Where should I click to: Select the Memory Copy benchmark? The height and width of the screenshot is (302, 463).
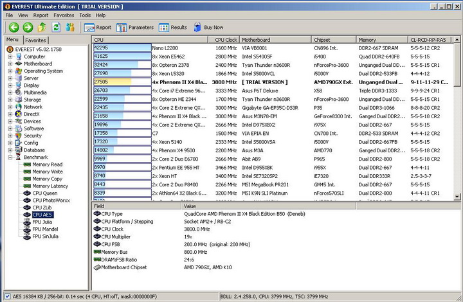[47, 179]
